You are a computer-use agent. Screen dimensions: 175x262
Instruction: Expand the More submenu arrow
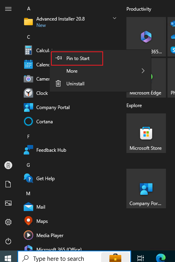[x=143, y=71]
